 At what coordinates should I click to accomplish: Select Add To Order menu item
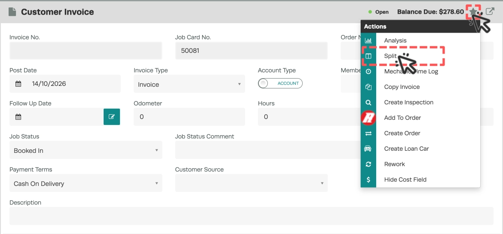[402, 118]
